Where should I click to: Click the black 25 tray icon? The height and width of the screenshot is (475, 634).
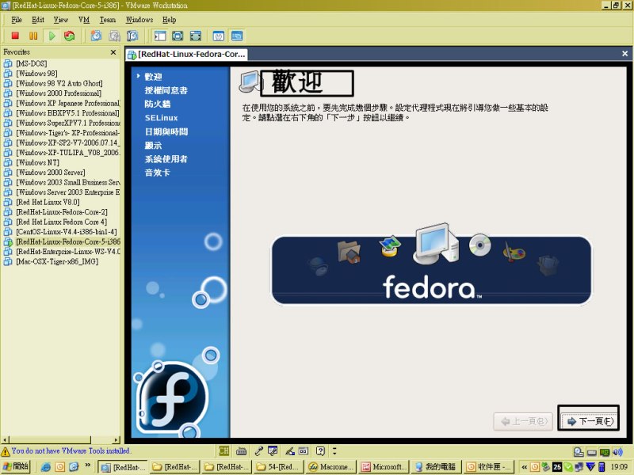[x=557, y=467]
